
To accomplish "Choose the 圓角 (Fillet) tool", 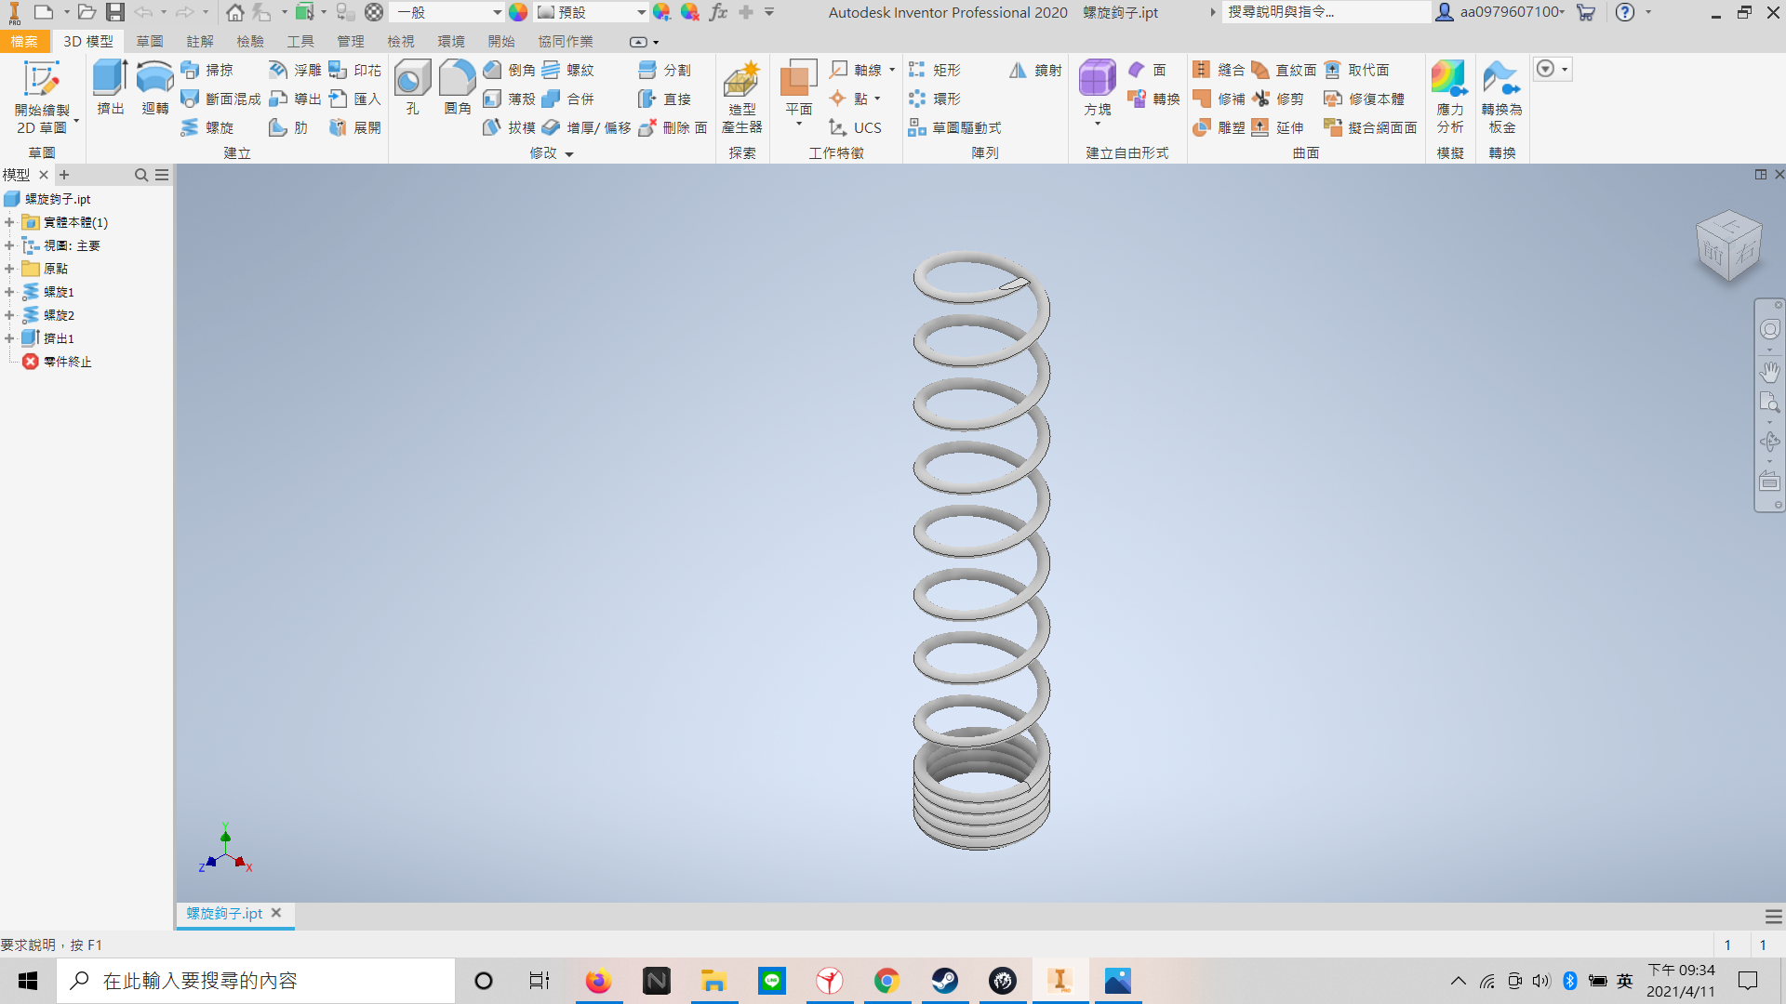I will (x=457, y=87).
